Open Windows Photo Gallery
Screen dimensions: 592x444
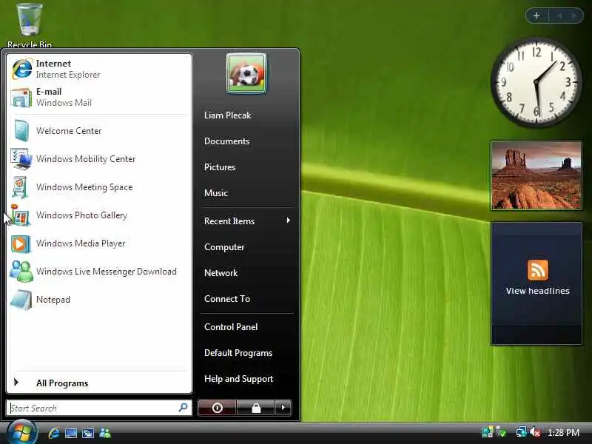pos(99,215)
